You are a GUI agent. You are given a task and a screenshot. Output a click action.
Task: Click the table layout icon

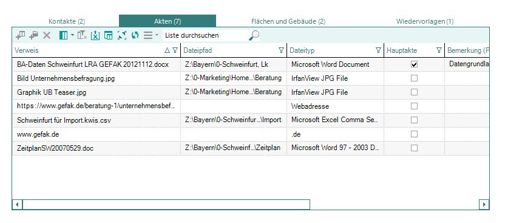point(109,35)
